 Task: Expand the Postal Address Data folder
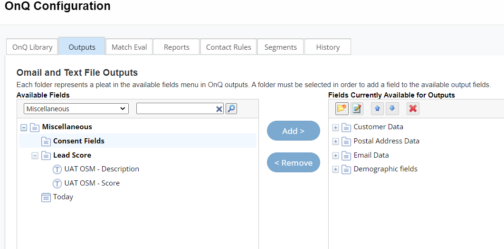click(335, 141)
